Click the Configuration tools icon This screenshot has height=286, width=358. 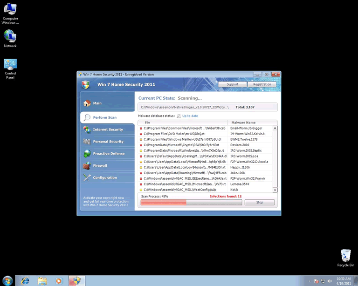click(87, 177)
